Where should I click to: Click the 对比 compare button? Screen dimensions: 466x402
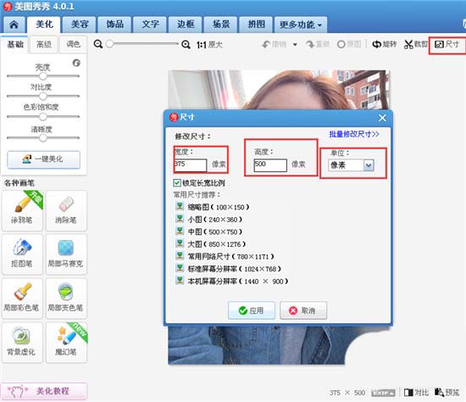pos(416,393)
